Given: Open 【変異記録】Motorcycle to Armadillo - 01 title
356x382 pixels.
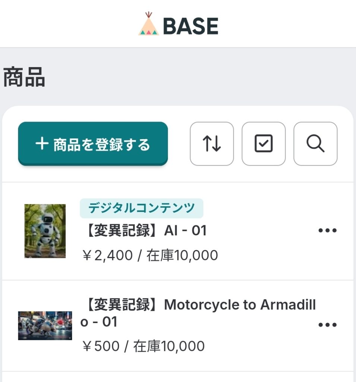Looking at the screenshot, I should pos(198,313).
